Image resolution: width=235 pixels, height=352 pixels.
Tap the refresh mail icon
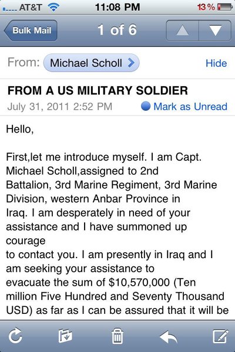click(15, 336)
